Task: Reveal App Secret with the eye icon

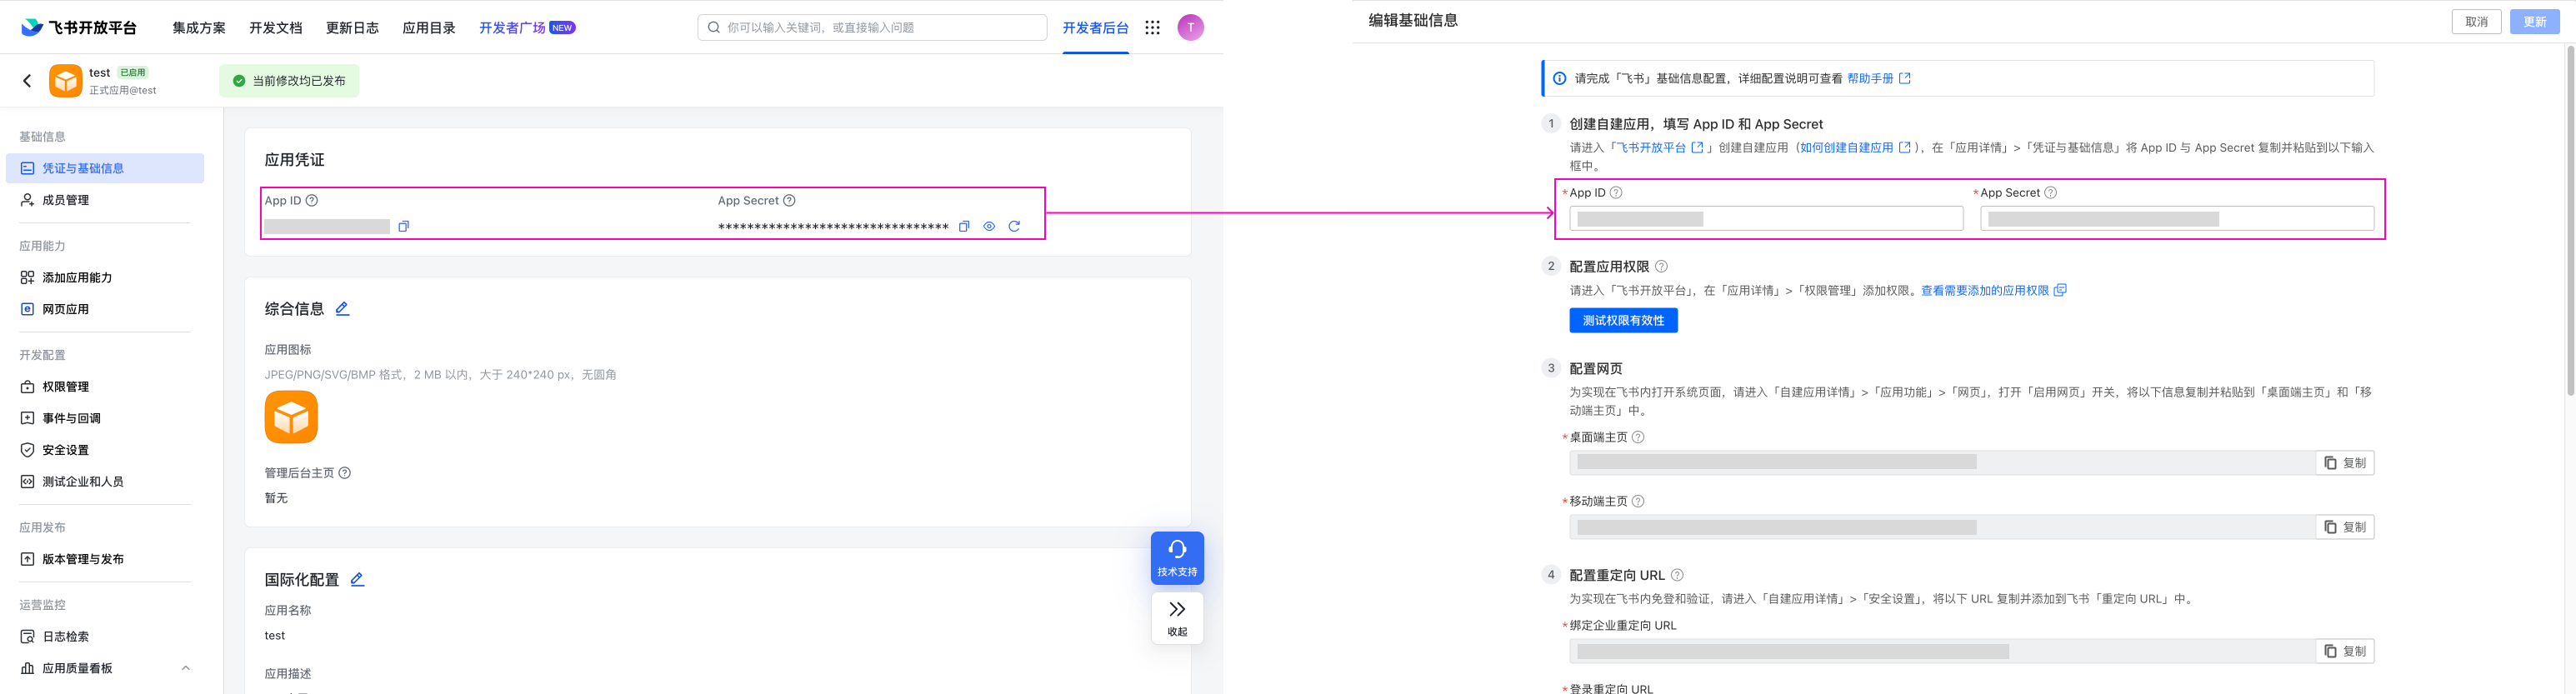Action: click(989, 226)
